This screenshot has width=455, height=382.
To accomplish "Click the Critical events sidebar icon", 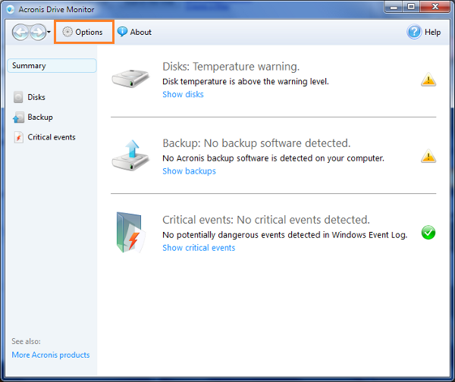I will 18,137.
